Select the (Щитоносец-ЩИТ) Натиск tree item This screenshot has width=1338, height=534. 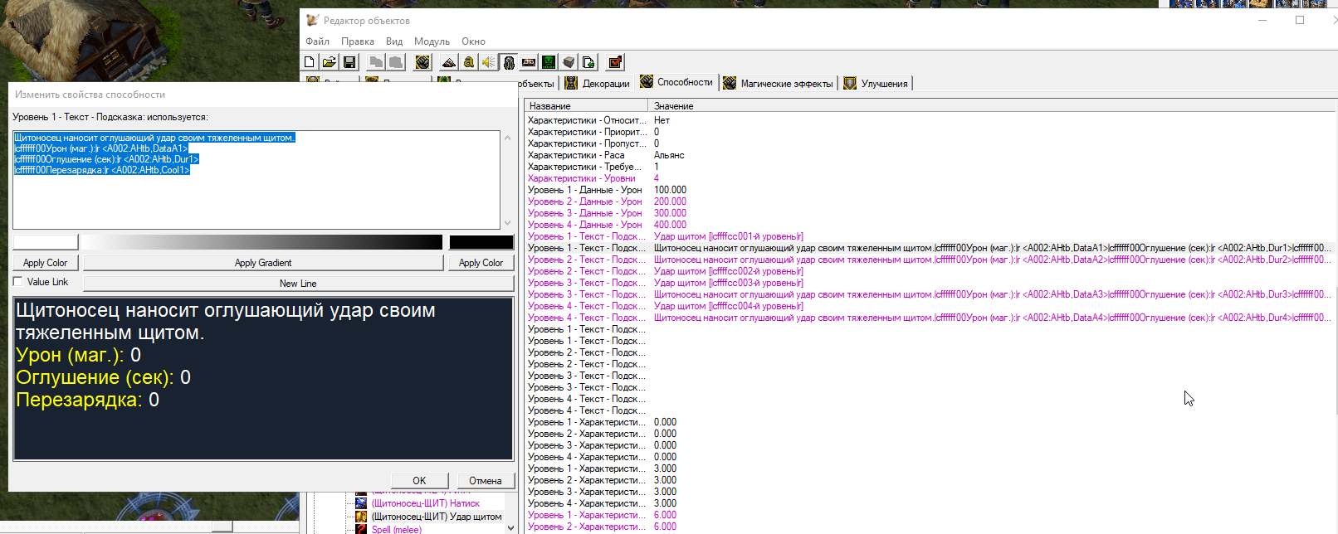(425, 503)
